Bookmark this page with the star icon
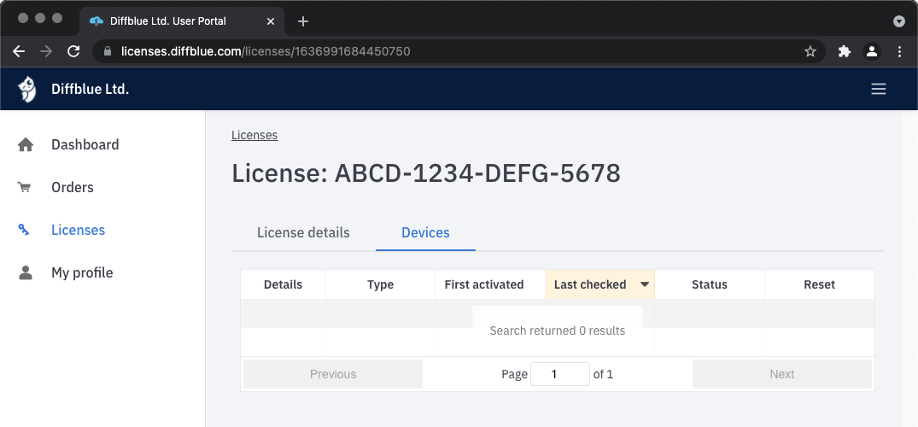This screenshot has height=427, width=918. pos(810,51)
